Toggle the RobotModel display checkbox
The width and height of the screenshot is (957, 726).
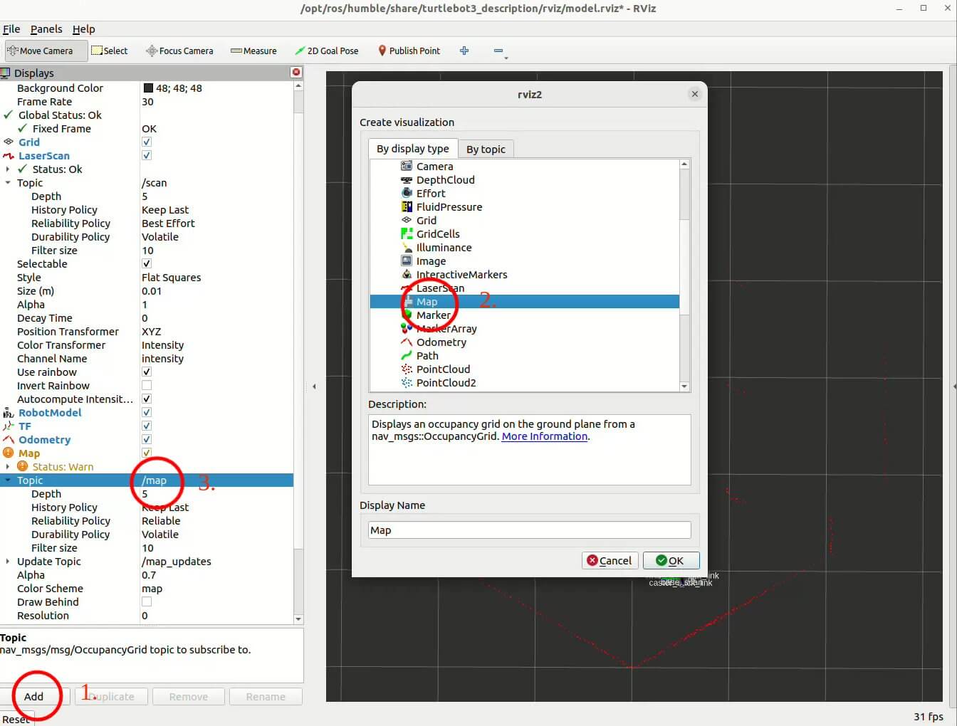147,413
